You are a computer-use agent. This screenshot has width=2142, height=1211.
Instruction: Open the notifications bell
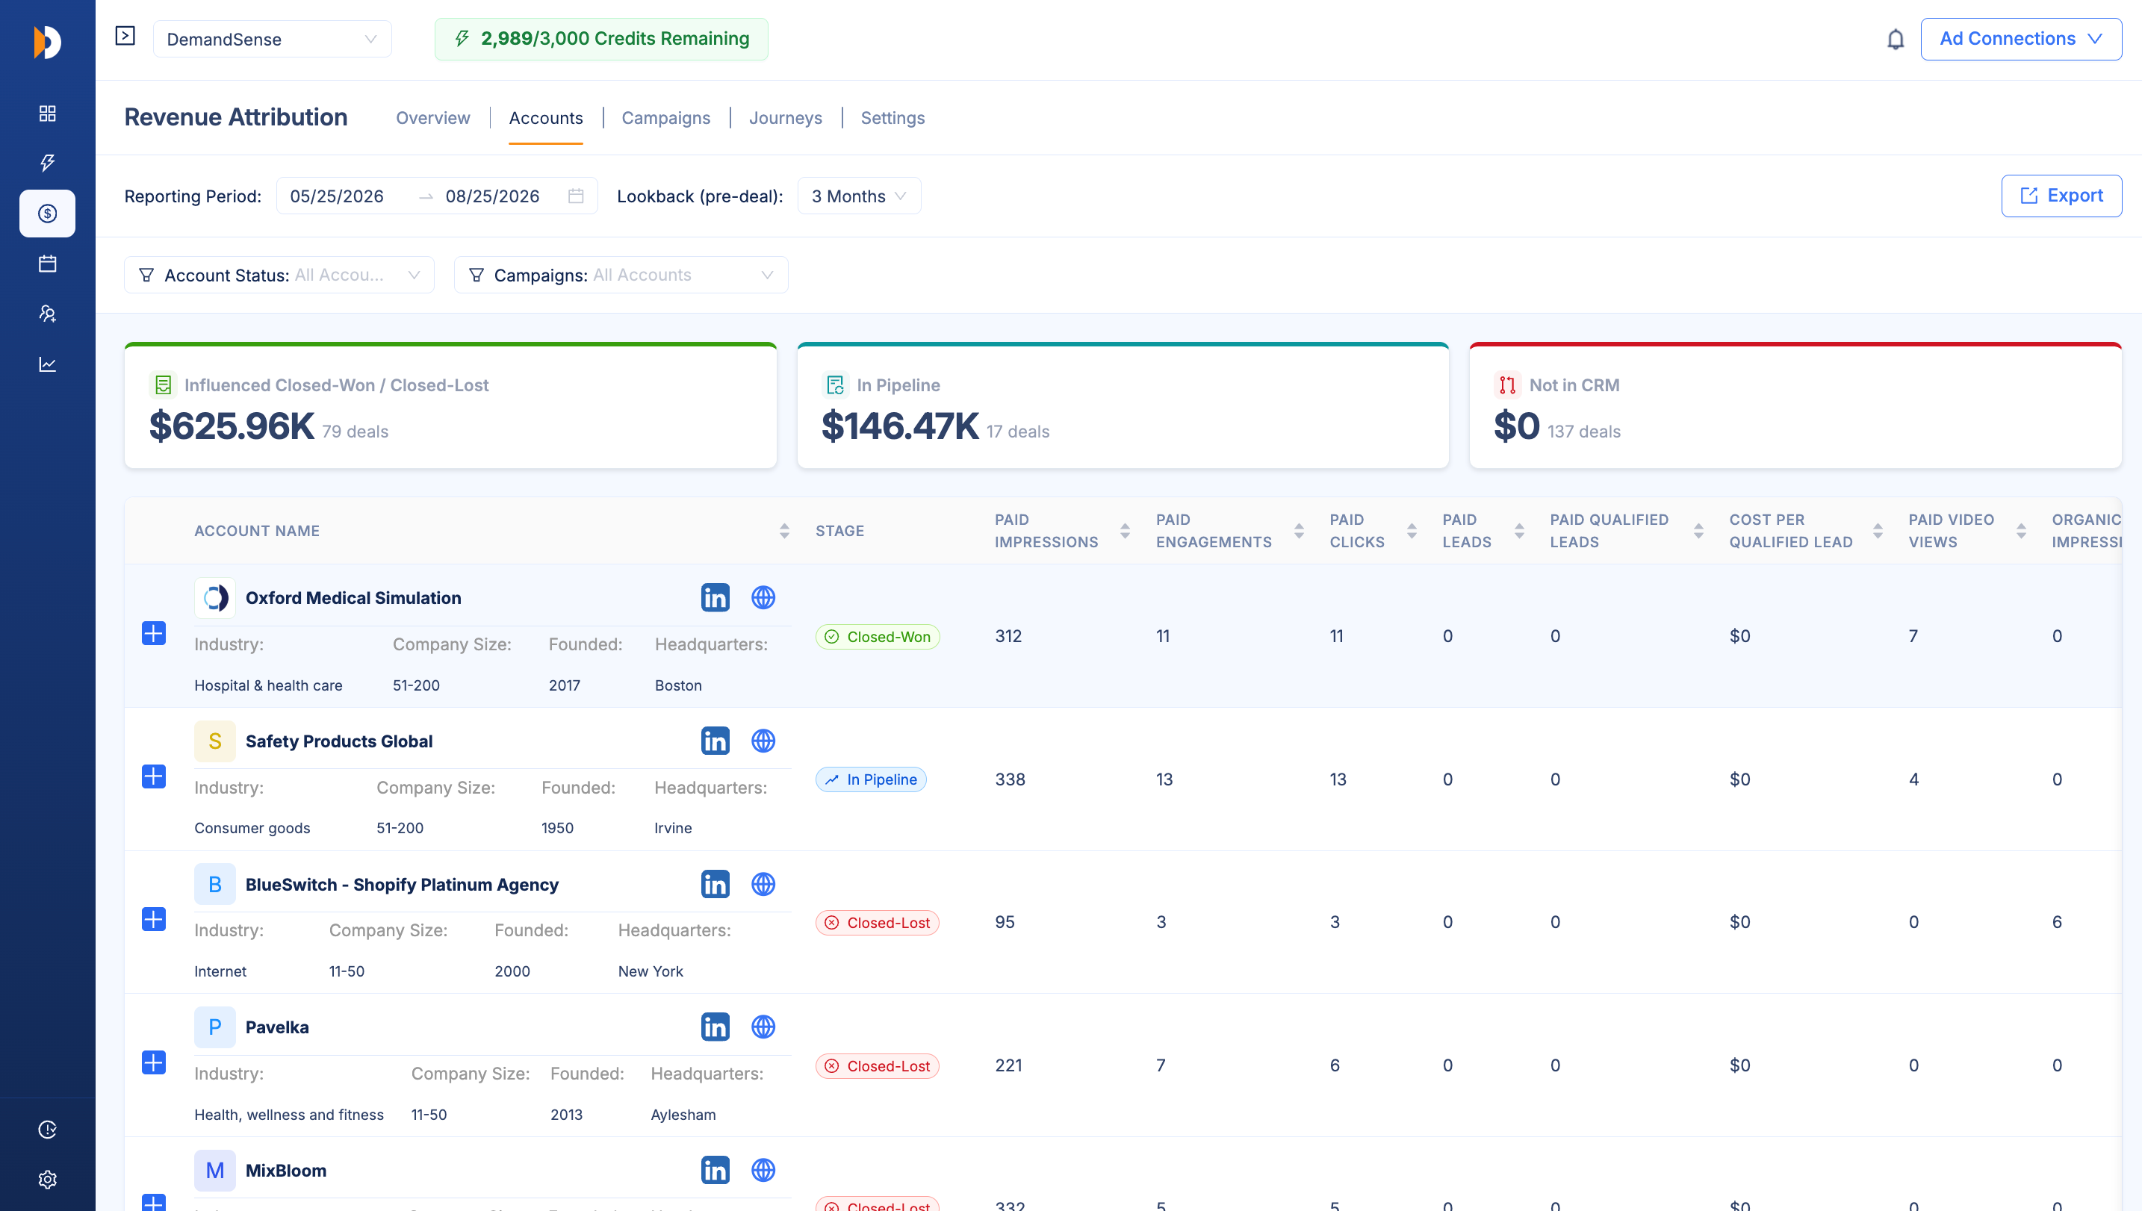(x=1895, y=39)
